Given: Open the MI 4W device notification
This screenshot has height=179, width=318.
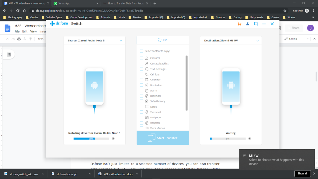Looking at the screenshot, I should click(277, 159).
